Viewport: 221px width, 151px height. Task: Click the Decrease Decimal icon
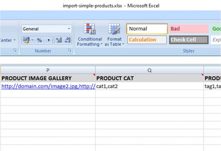68,40
